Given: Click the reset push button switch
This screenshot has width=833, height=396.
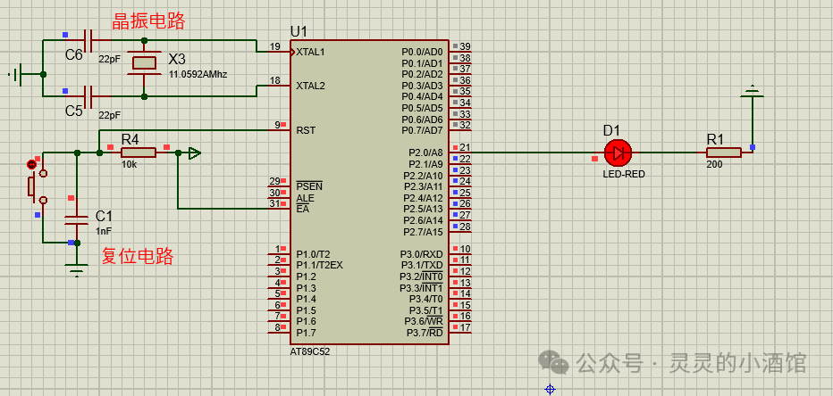Looking at the screenshot, I should [36, 186].
